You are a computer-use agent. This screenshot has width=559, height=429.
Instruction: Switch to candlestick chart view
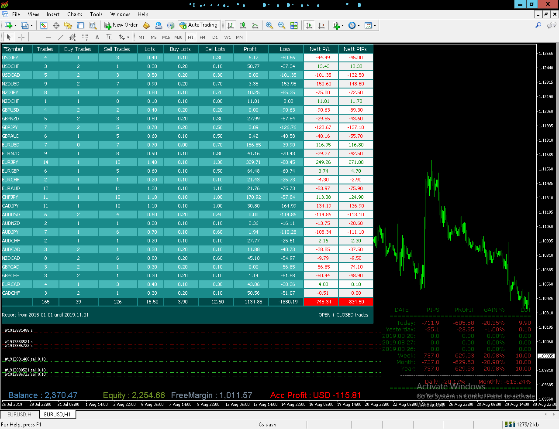pyautogui.click(x=243, y=25)
